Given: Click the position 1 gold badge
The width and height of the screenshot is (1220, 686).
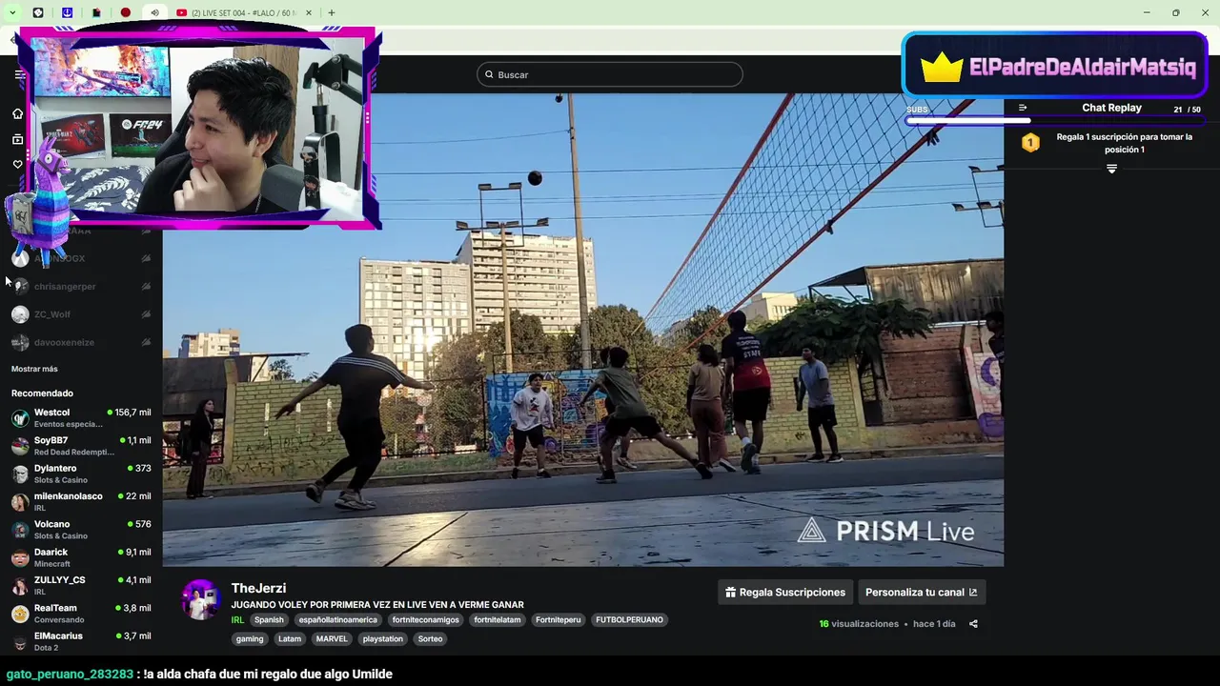Looking at the screenshot, I should pyautogui.click(x=1030, y=143).
